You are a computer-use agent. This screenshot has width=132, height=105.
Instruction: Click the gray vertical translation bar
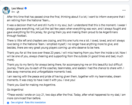pos(4,59)
